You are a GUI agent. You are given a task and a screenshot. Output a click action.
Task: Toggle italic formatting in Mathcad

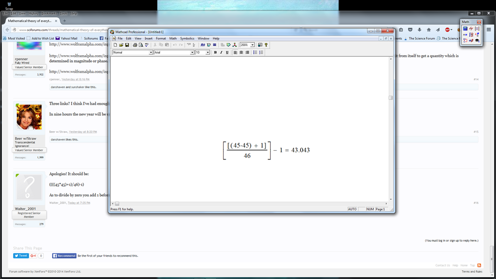tap(221, 52)
